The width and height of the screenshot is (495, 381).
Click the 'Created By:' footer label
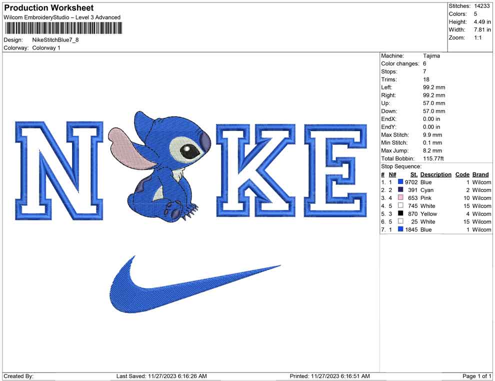pos(18,376)
